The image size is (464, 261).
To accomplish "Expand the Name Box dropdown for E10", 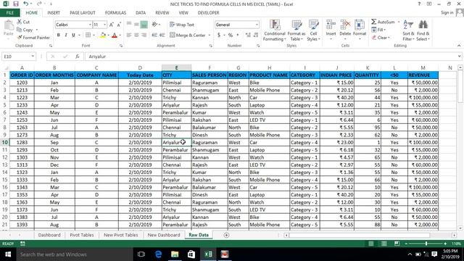I will tap(33, 57).
